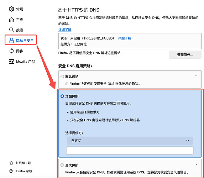204x178 pixels.
Task: Select the 默认保护 radio button
Action: click(x=62, y=77)
